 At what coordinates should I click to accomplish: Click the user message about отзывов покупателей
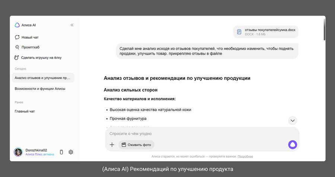207,51
